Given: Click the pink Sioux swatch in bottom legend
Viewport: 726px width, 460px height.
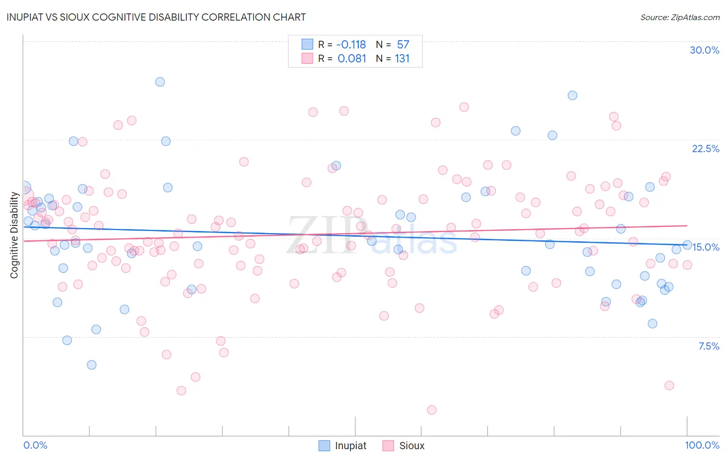Looking at the screenshot, I should pyautogui.click(x=388, y=446).
